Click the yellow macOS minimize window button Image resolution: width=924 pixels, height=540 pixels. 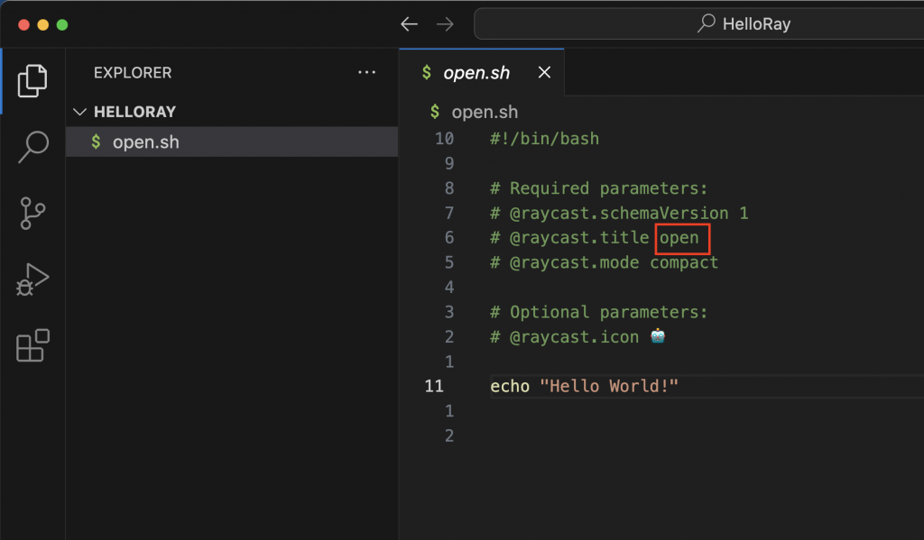click(43, 24)
